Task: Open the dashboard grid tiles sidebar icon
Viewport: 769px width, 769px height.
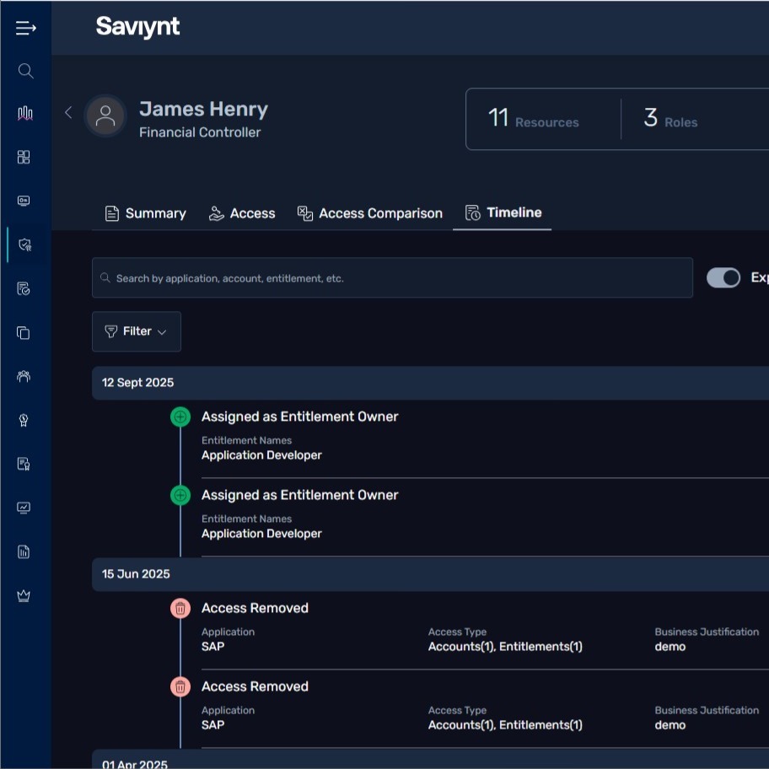Action: [24, 157]
